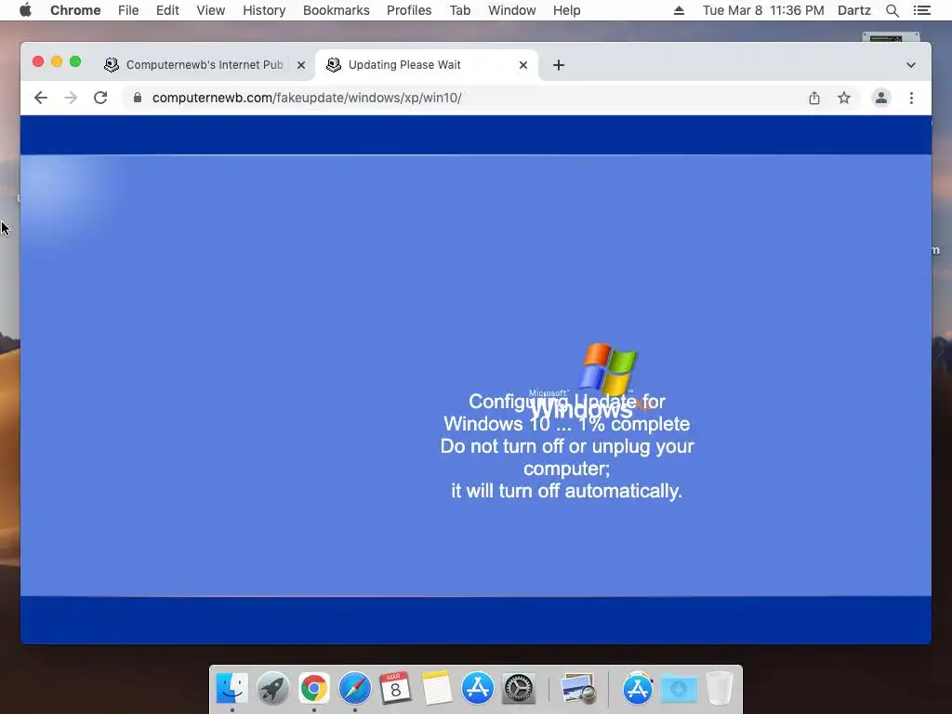
Task: Click the Windows XP flag logo
Action: point(607,368)
